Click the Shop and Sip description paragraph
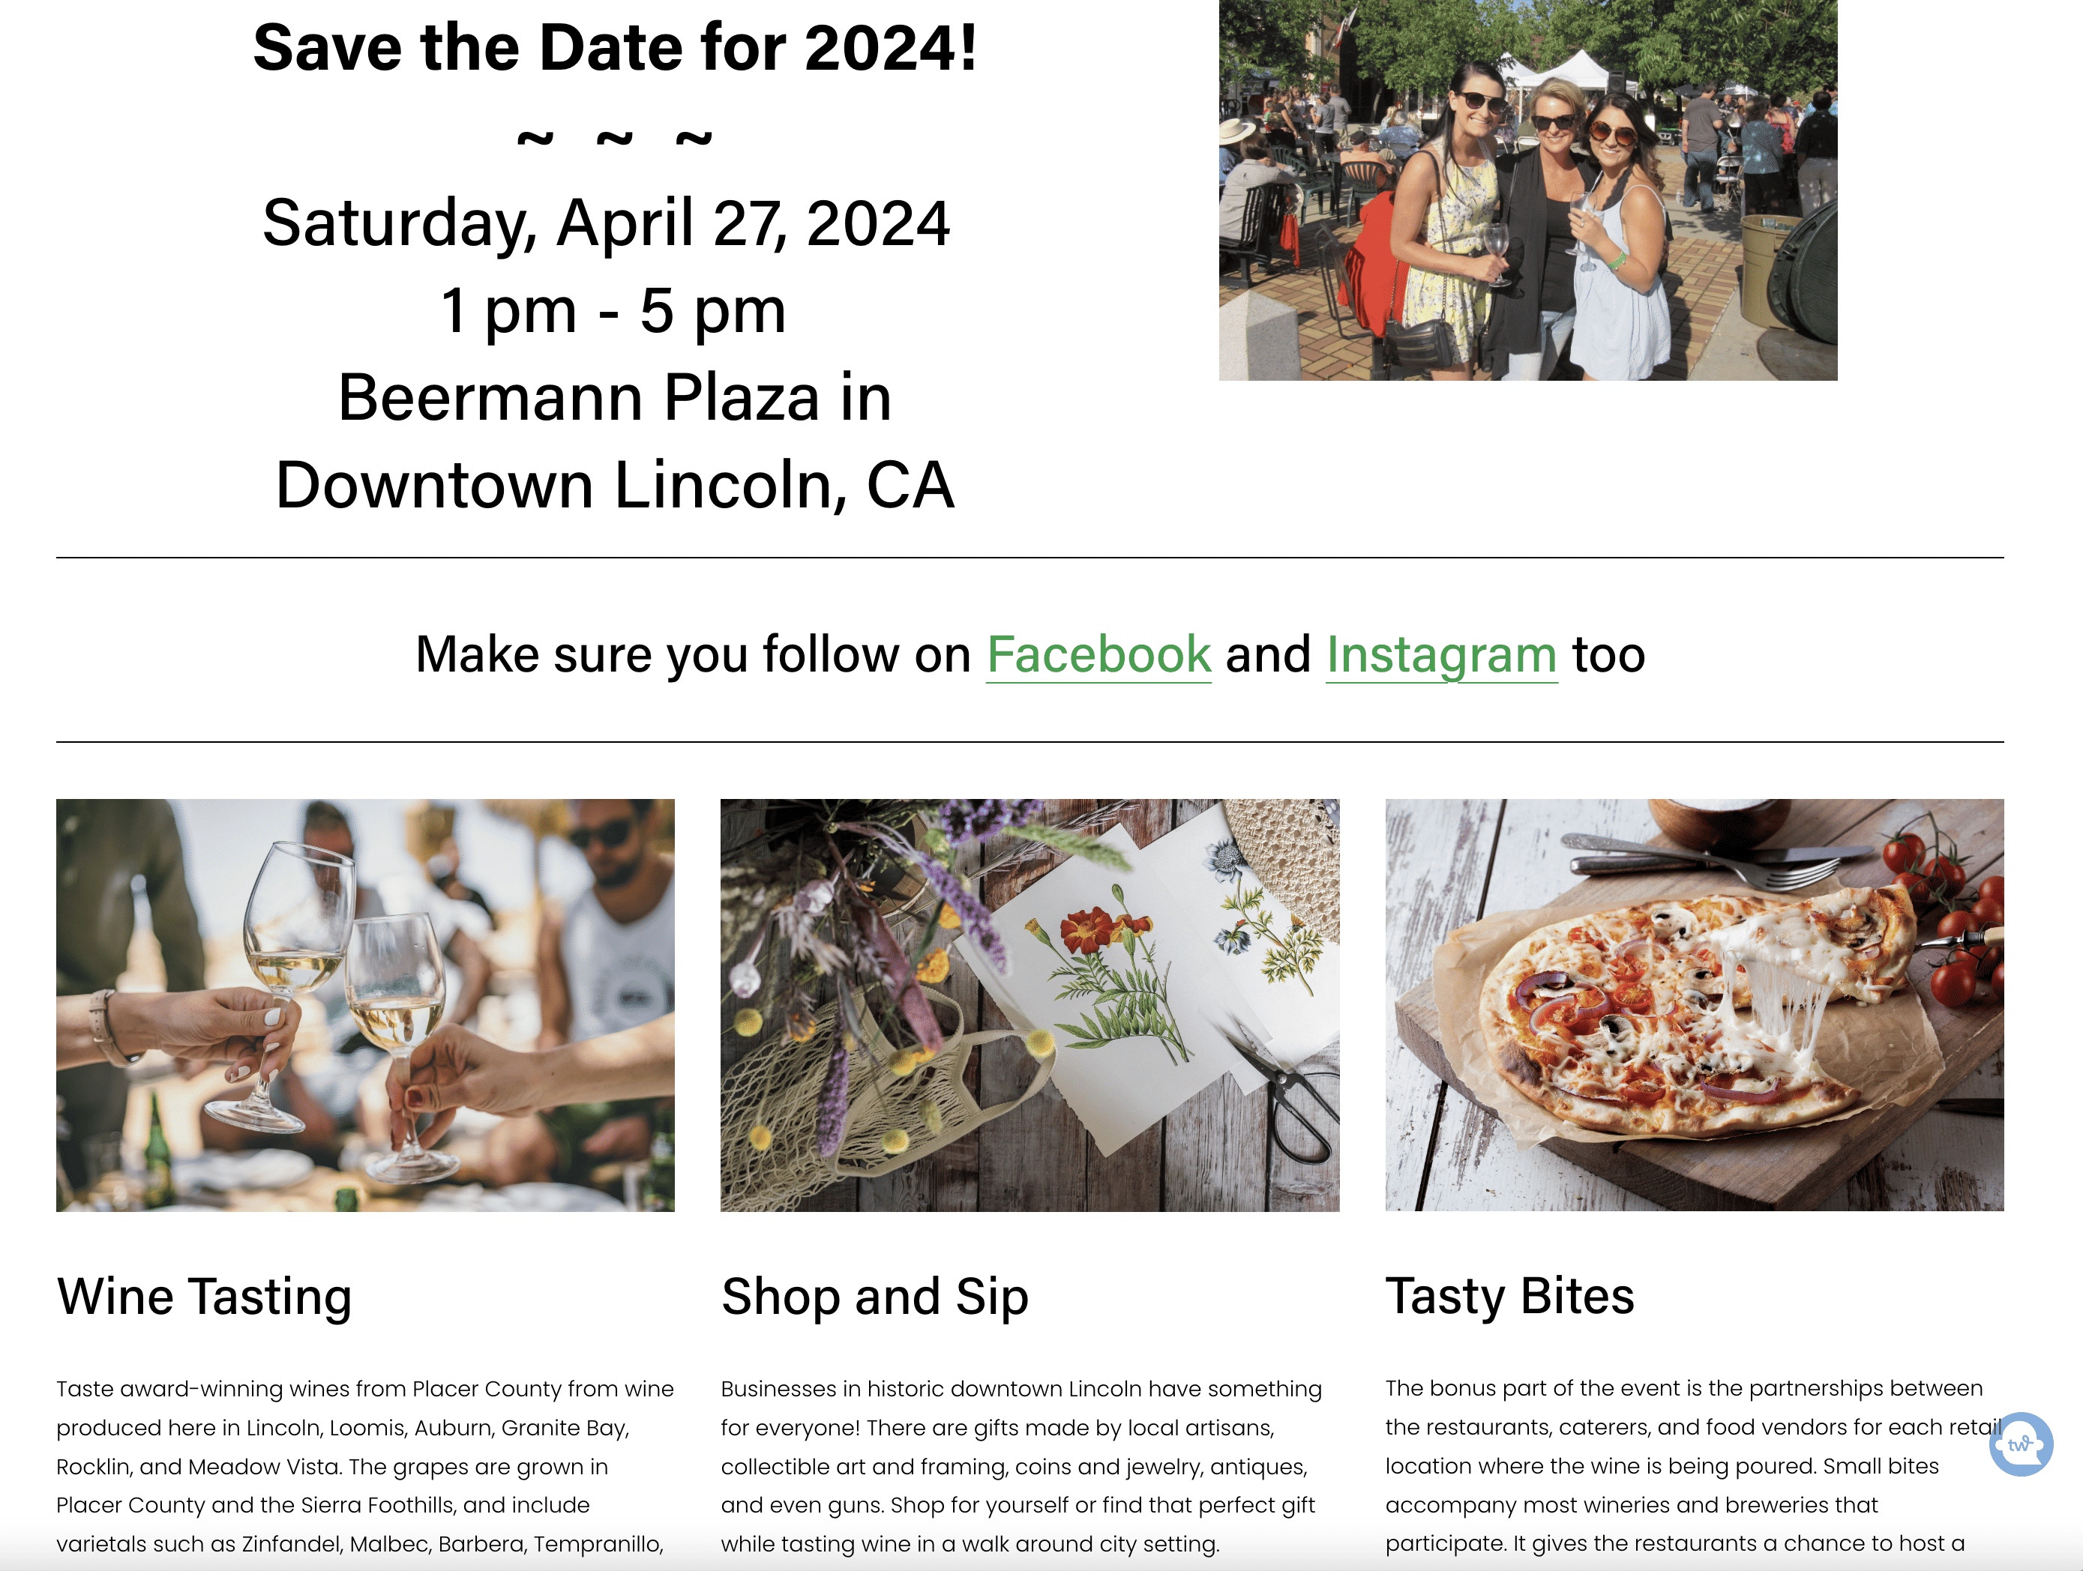The width and height of the screenshot is (2083, 1571). click(x=1022, y=1465)
